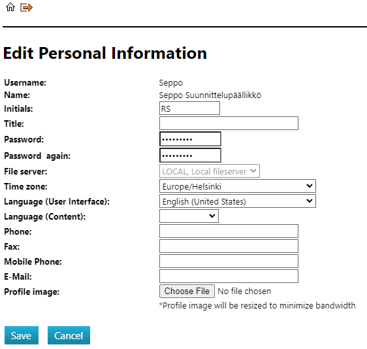Cancel editing personal information
This screenshot has height=349, width=367.
point(69,335)
